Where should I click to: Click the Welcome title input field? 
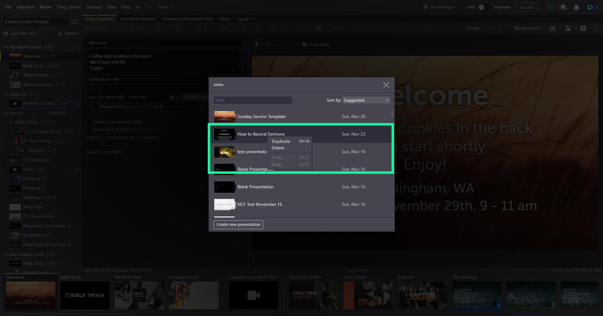click(x=164, y=43)
